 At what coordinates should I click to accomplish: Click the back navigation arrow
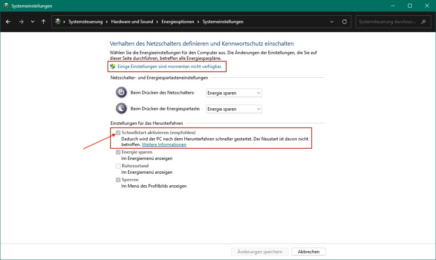[x=8, y=22]
